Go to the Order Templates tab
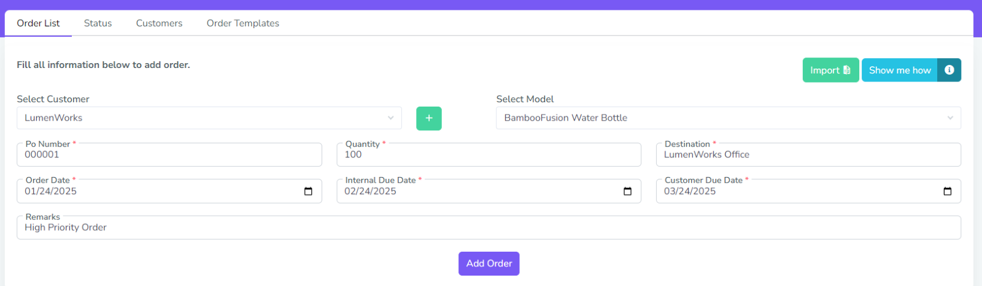 point(242,23)
